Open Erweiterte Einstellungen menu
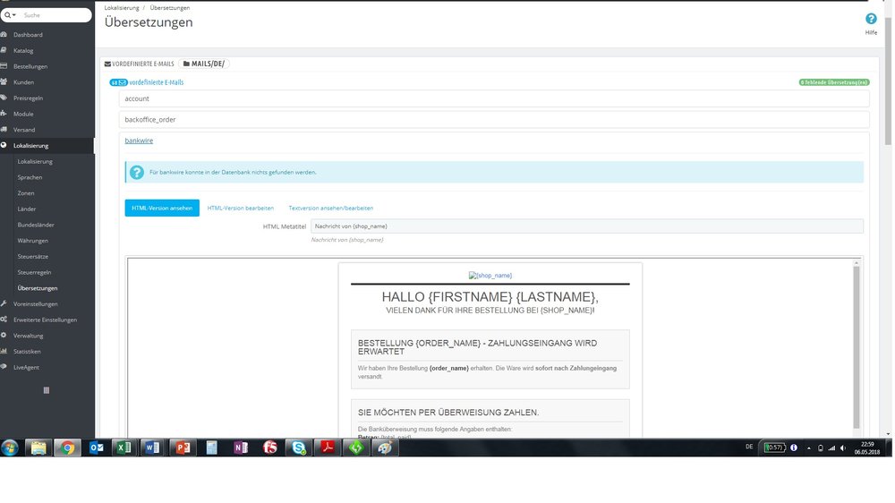Viewport: 895px width, 503px height. pyautogui.click(x=45, y=320)
